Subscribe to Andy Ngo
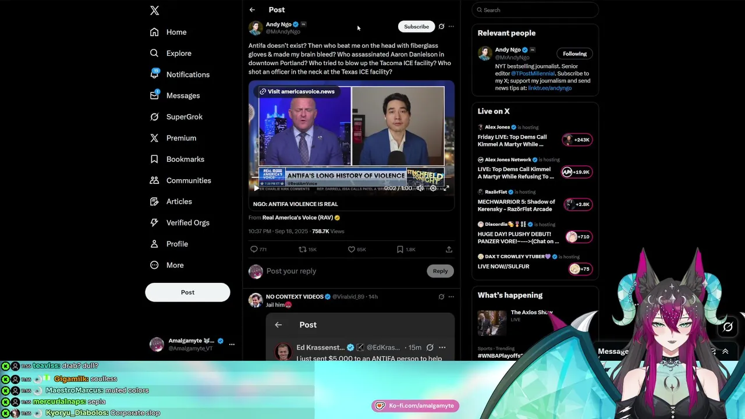The width and height of the screenshot is (745, 419). (x=416, y=26)
